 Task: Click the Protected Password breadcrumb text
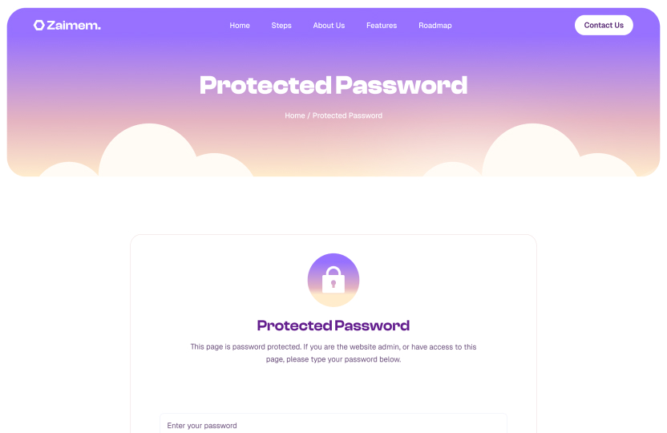pos(347,115)
